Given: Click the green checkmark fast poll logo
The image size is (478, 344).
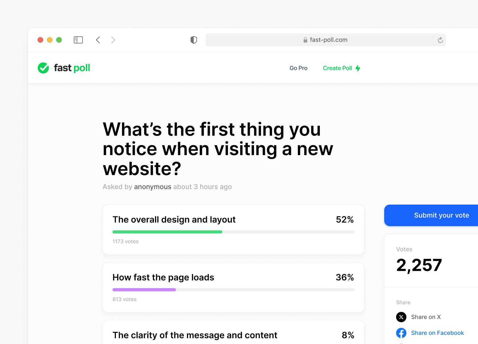Looking at the screenshot, I should pos(64,68).
